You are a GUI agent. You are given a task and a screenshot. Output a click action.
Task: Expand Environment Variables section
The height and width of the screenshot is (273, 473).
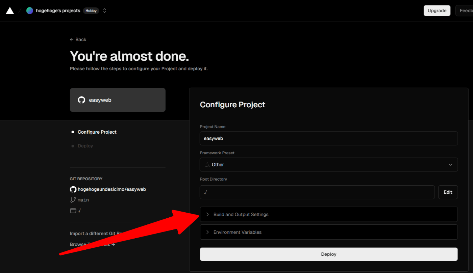[x=329, y=232]
